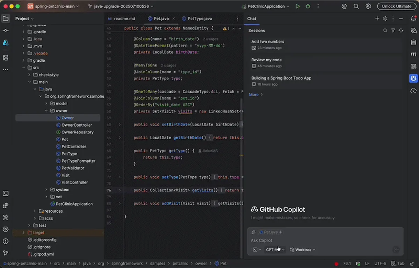Click the More sessions link

click(x=256, y=94)
